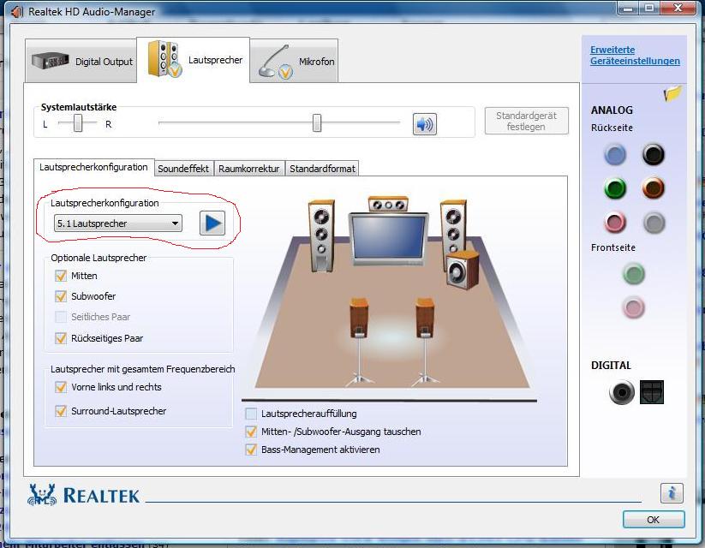Click the blue rear-panel audio jack
Screen dimensions: 705x548
pyautogui.click(x=615, y=155)
